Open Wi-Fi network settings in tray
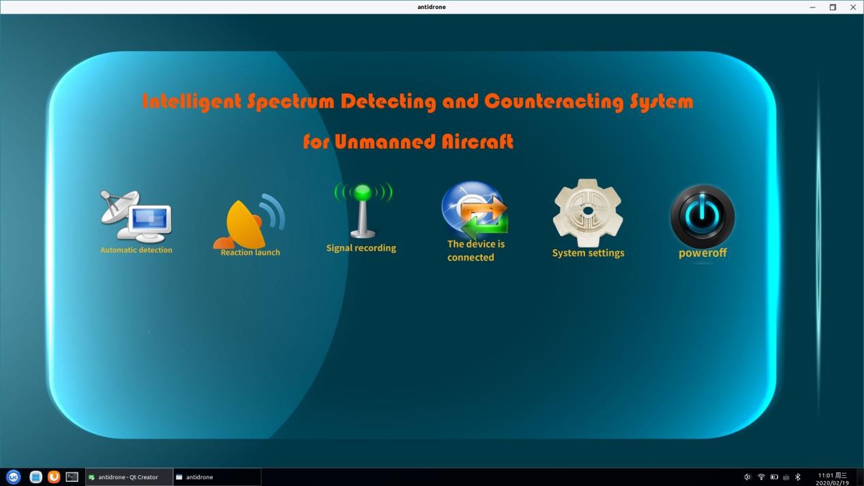 [761, 477]
